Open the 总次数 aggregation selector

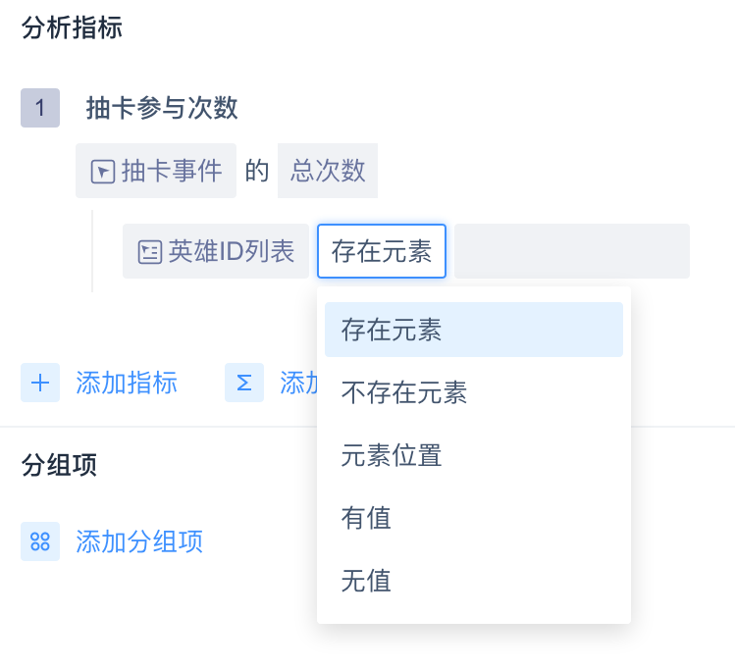pyautogui.click(x=328, y=172)
